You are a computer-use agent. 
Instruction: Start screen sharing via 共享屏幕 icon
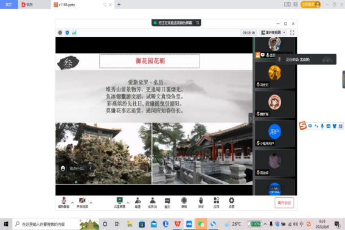119,203
